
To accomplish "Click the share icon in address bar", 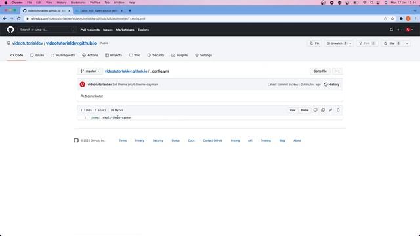I will [385, 19].
